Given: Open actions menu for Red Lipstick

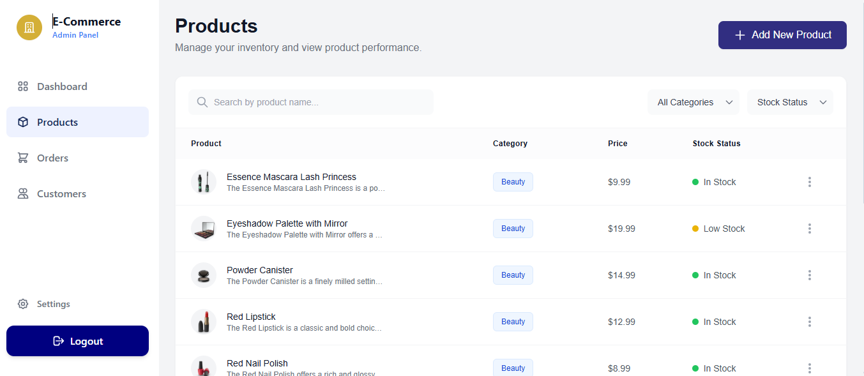Looking at the screenshot, I should (x=810, y=322).
